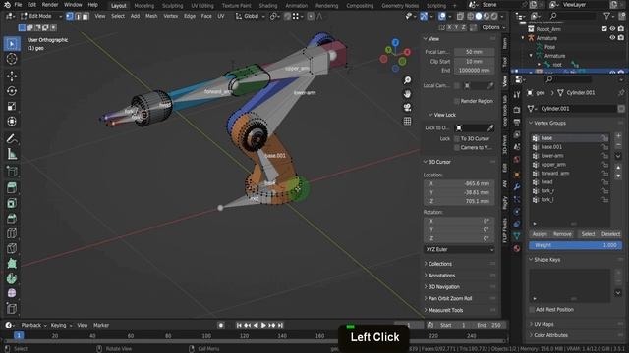This screenshot has width=629, height=353.
Task: Switch to the Modeling workspace tab
Action: [x=144, y=6]
